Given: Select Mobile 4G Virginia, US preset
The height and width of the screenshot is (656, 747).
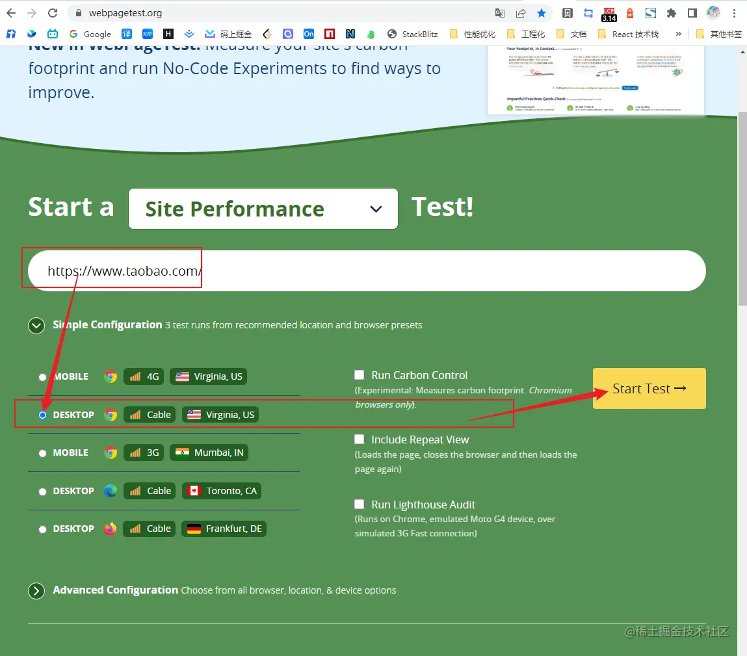Looking at the screenshot, I should tap(42, 377).
